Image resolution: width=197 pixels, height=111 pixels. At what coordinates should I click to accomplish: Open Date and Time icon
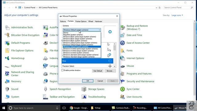pos(123,35)
